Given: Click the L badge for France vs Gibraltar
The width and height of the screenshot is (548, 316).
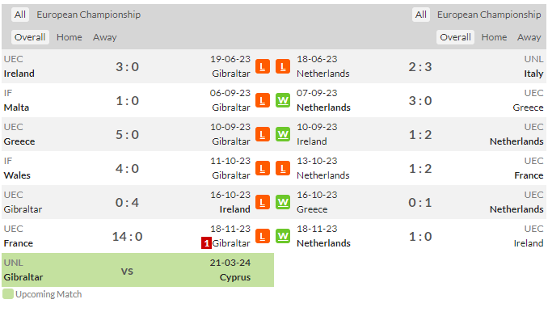Looking at the screenshot, I should point(263,236).
